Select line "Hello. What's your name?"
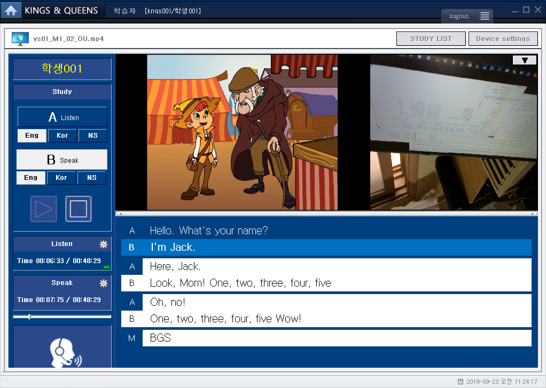Viewport: 546px width, 388px height. tap(326, 231)
